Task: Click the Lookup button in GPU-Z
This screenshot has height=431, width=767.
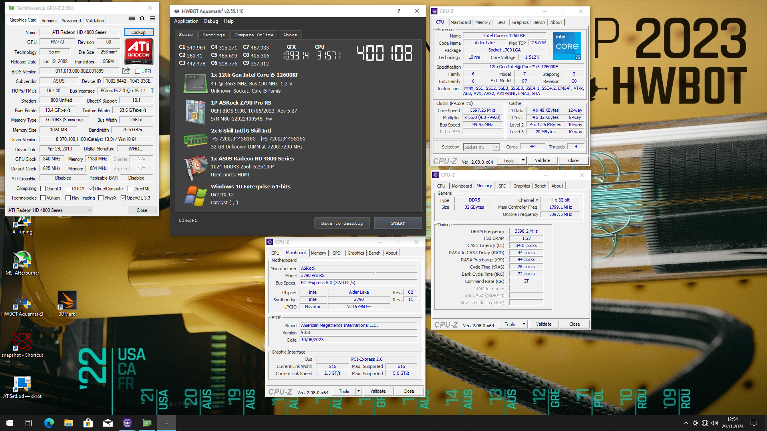Action: pyautogui.click(x=138, y=32)
